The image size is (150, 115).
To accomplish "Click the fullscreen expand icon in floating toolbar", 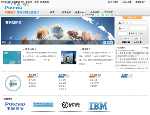I will coord(98,15).
